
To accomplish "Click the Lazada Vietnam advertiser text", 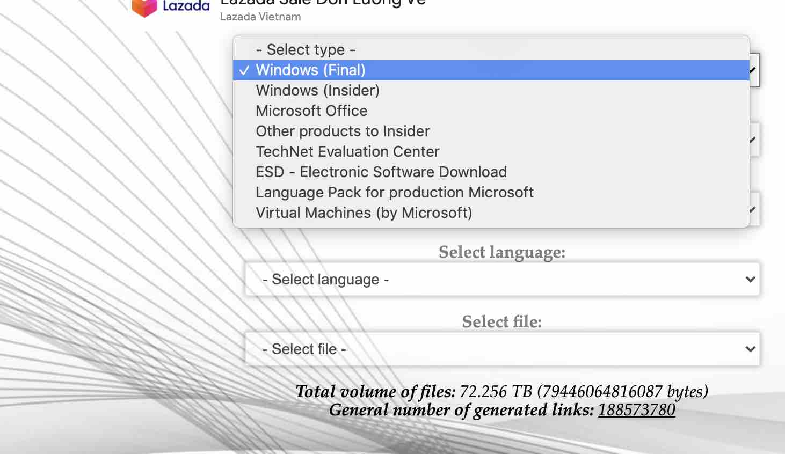I will [x=260, y=17].
